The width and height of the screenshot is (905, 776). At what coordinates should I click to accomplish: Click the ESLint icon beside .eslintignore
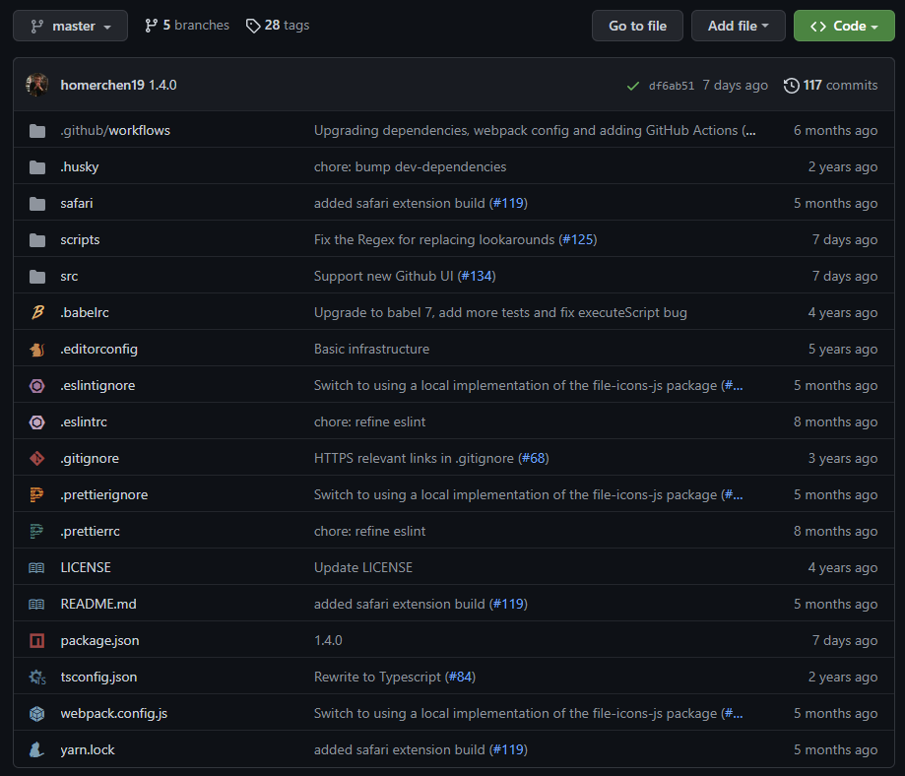tap(37, 386)
